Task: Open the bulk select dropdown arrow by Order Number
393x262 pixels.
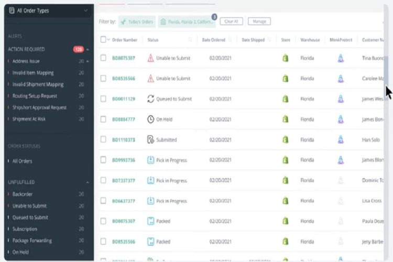Action: (108, 39)
